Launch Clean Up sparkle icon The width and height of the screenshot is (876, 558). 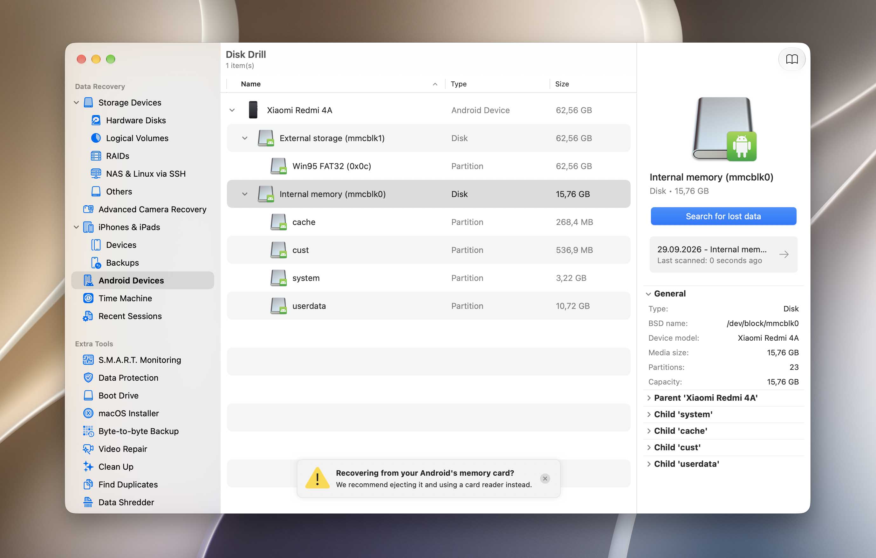88,467
